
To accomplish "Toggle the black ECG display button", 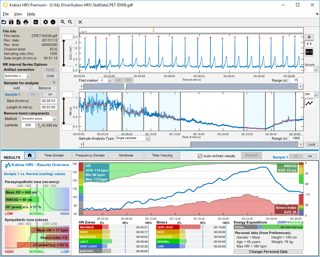I will coord(309,52).
